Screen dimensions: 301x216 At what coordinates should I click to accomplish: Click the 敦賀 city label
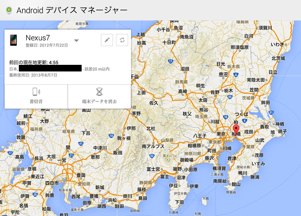21,137
